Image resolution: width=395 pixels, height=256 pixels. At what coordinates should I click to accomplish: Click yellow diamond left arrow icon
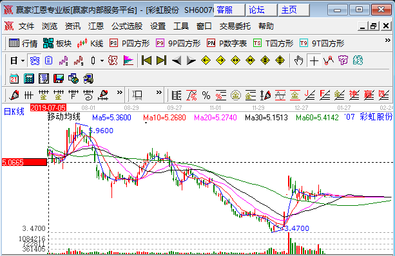[206, 60]
